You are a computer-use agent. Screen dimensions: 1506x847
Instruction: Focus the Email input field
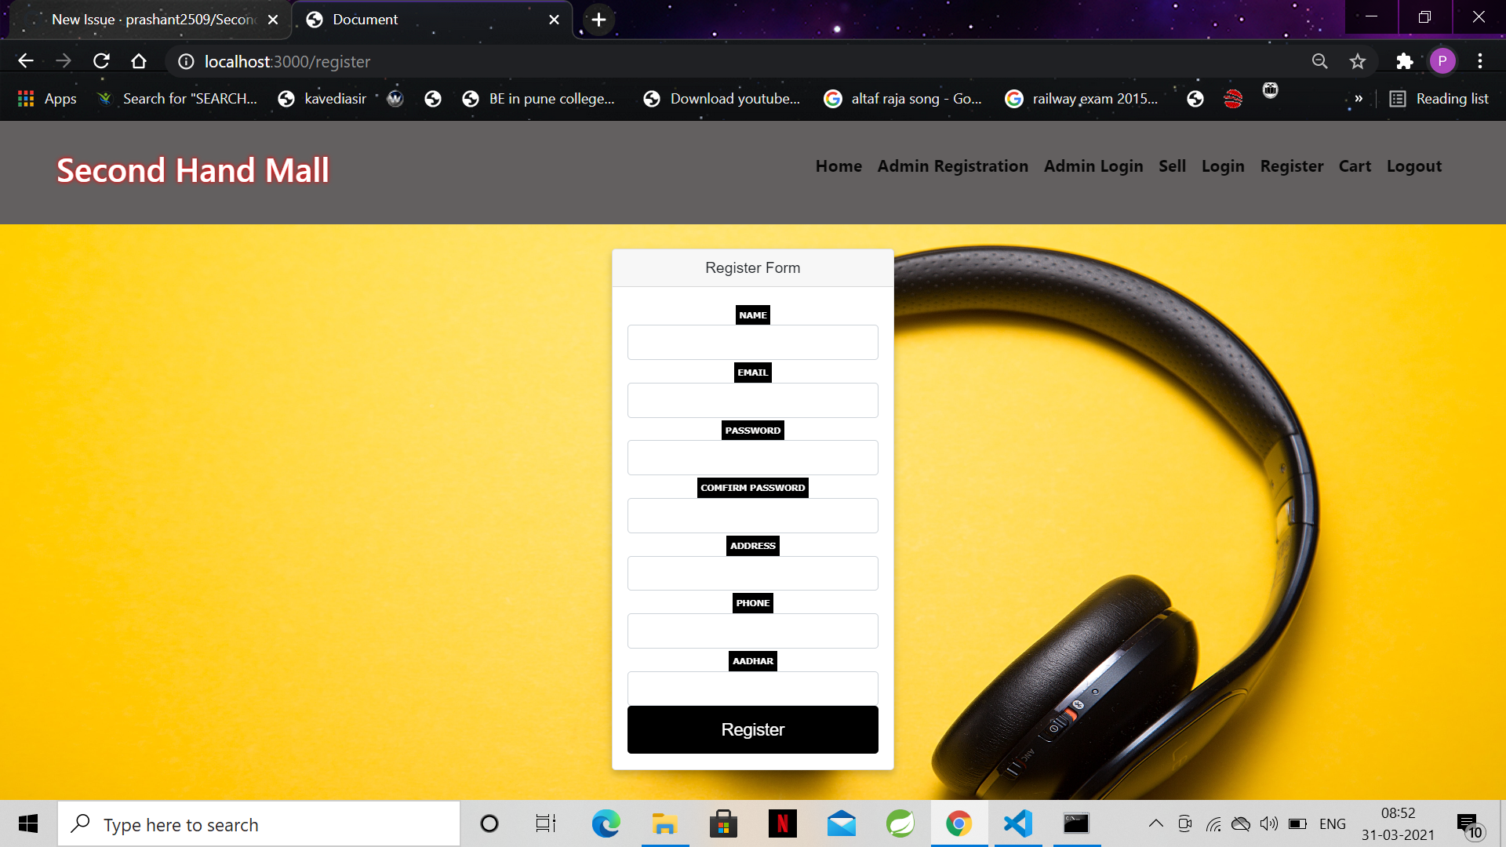(753, 400)
